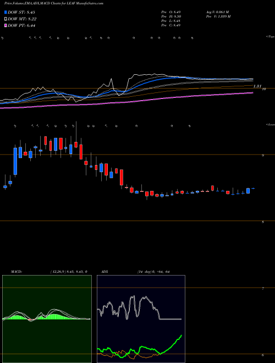Click the magenta DOW PT legend swatch

(x=5, y=25)
